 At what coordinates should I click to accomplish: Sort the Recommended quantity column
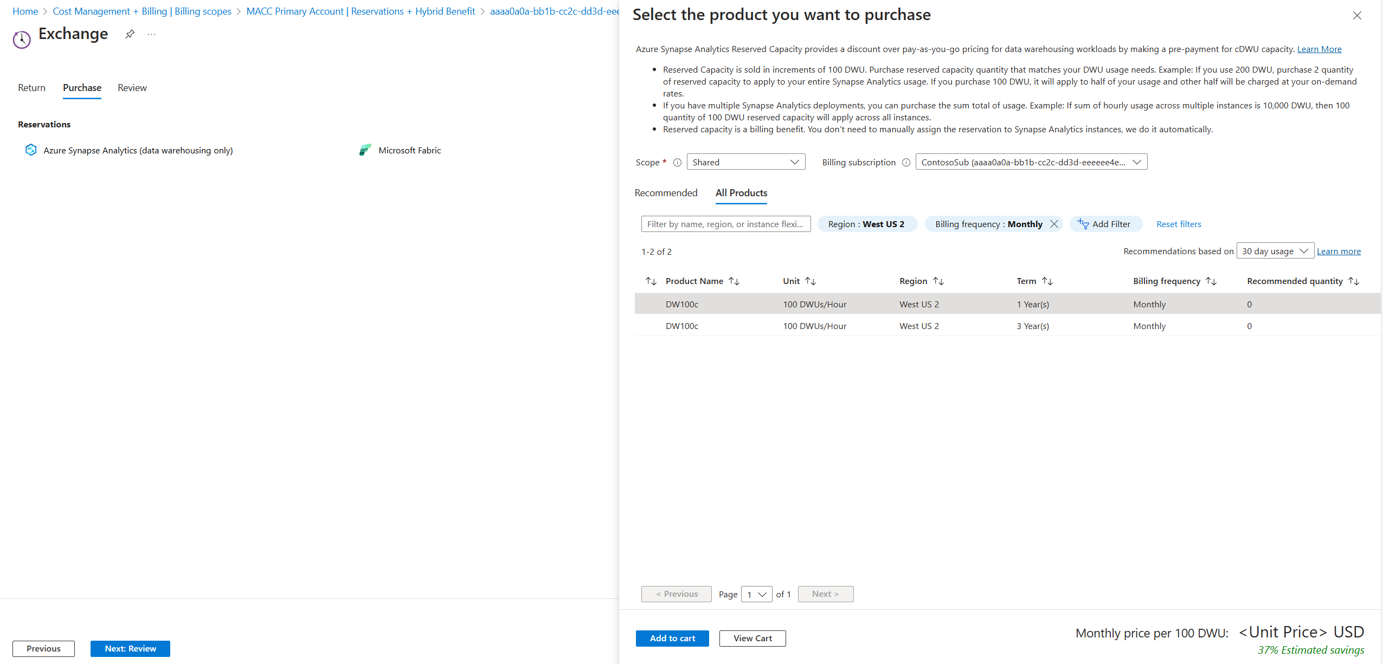point(1354,281)
